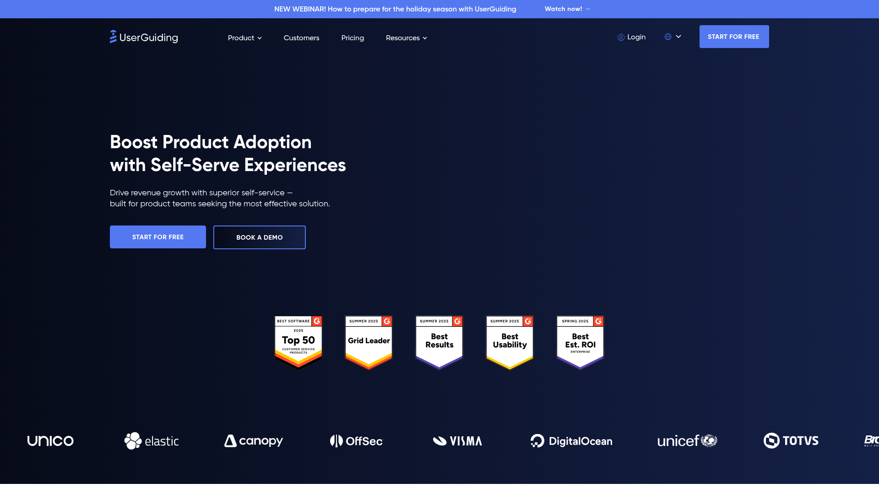Click the unico logo
This screenshot has width=879, height=494.
click(50, 440)
